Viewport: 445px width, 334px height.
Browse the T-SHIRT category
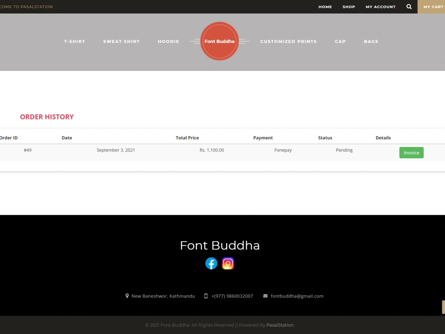(74, 41)
